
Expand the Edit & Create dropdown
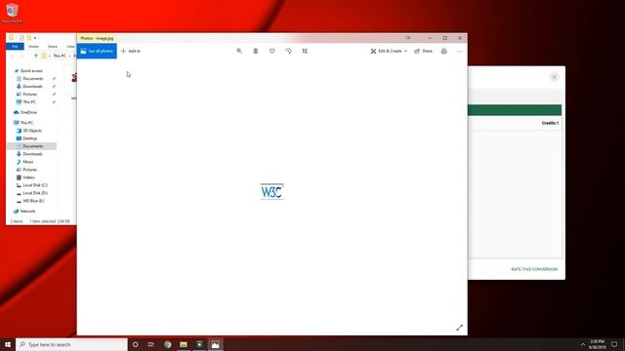pyautogui.click(x=389, y=51)
